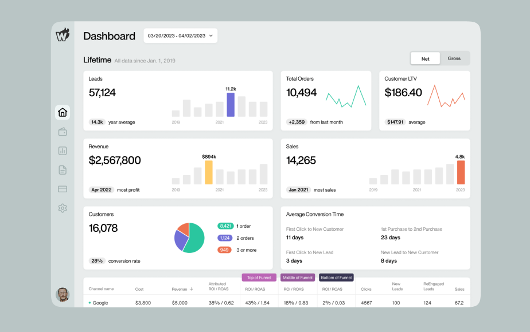
Task: Switch to Net view
Action: click(x=425, y=59)
